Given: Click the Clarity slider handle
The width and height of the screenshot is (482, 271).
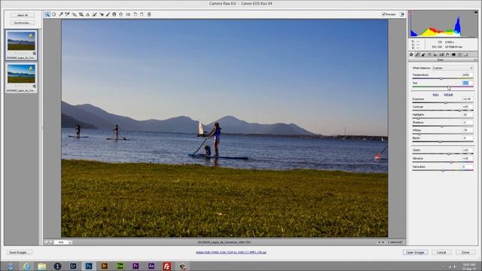Looking at the screenshot, I should (449, 154).
